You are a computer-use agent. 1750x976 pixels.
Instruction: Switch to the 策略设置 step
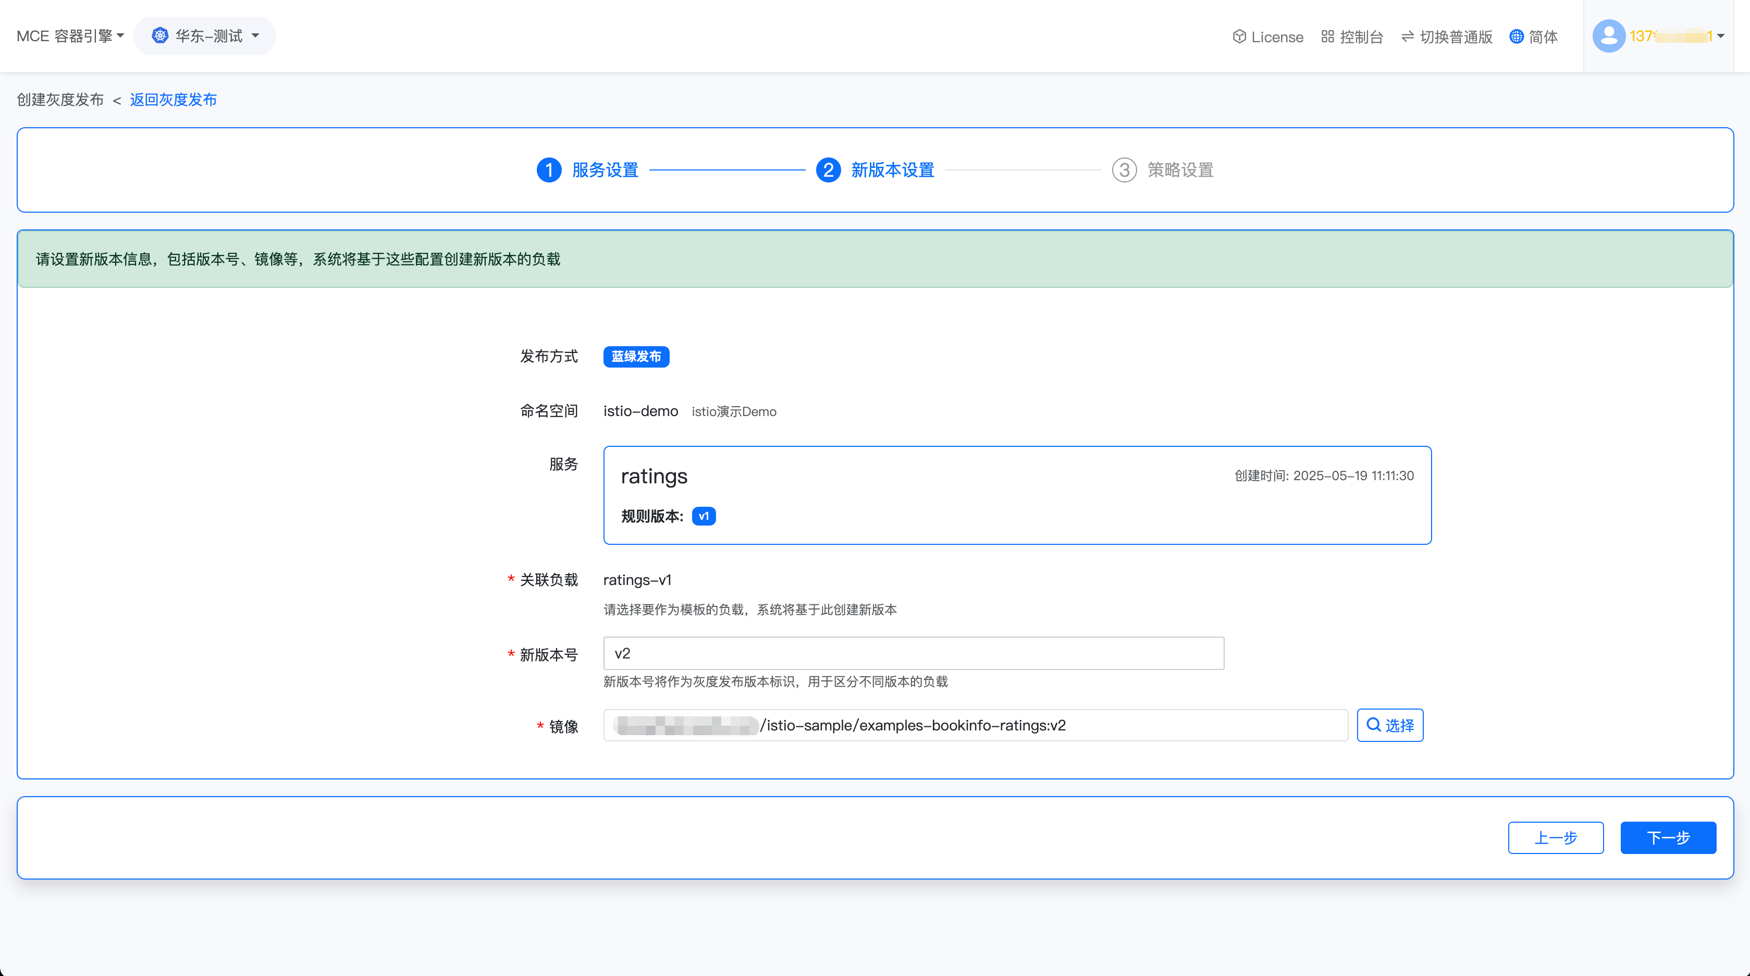pyautogui.click(x=1179, y=170)
